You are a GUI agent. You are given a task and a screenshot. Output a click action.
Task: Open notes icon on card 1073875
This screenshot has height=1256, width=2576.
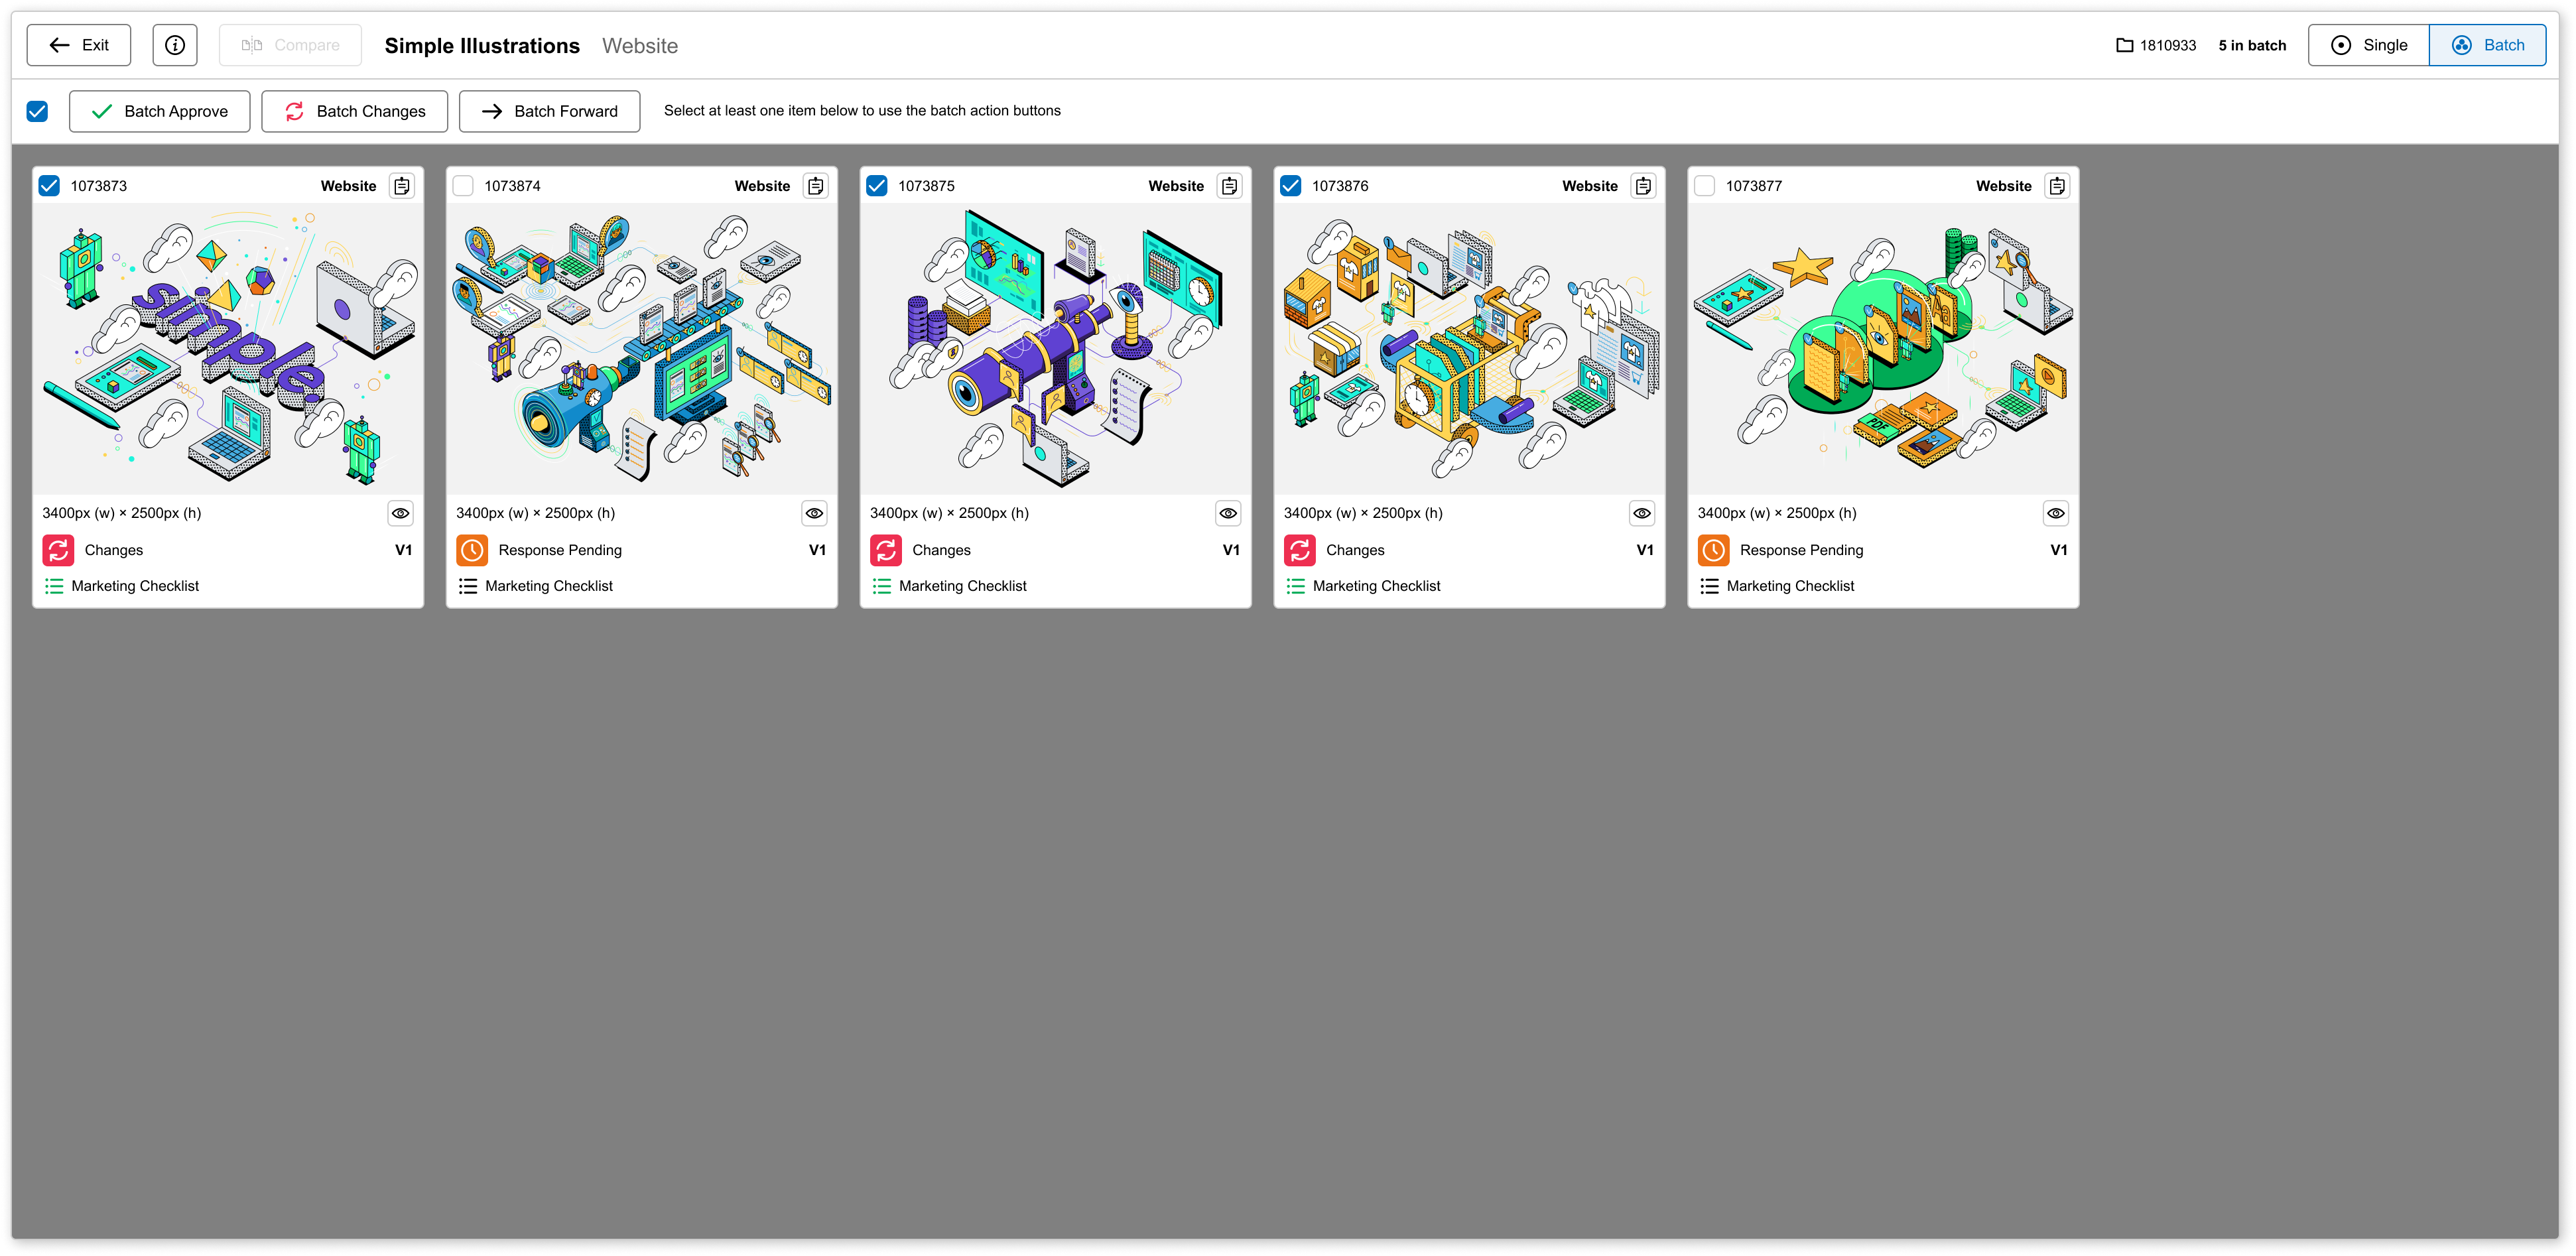(x=1229, y=186)
